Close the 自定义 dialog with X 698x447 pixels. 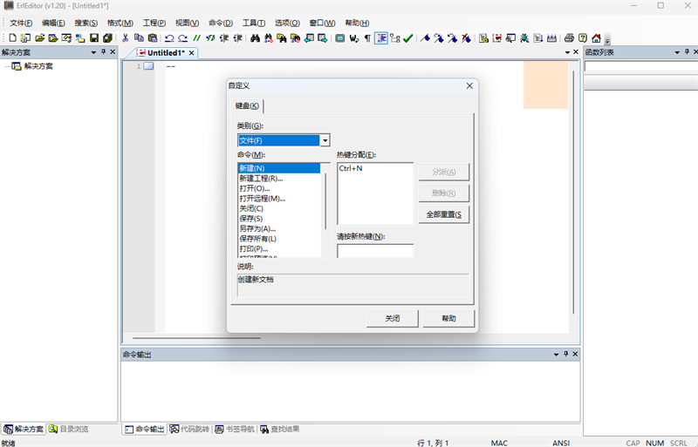point(469,86)
